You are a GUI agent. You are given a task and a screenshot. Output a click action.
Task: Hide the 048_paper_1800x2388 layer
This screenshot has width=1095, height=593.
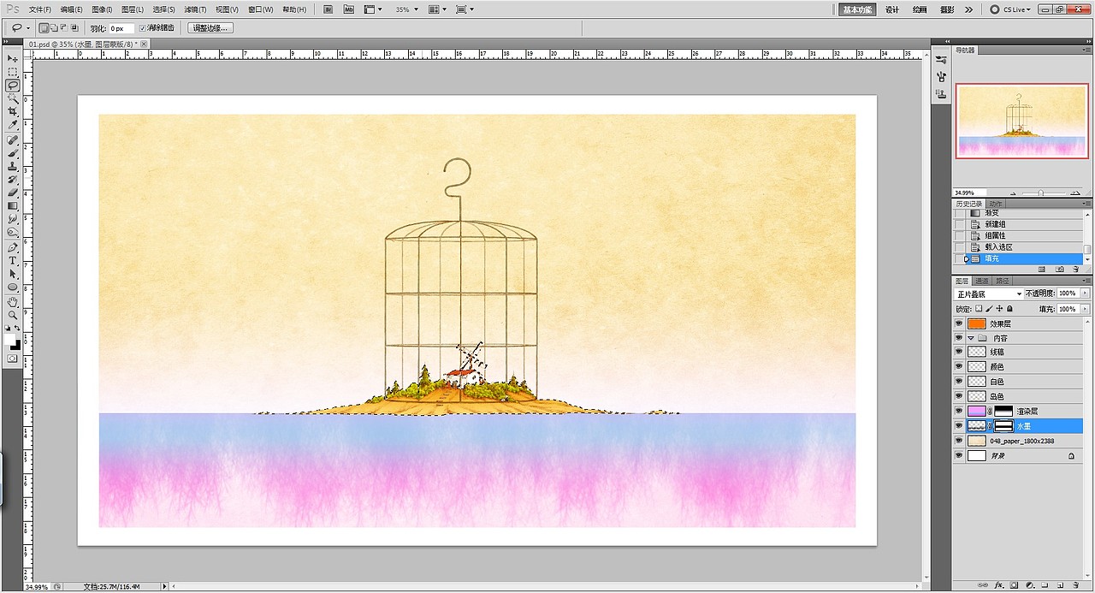coord(958,441)
